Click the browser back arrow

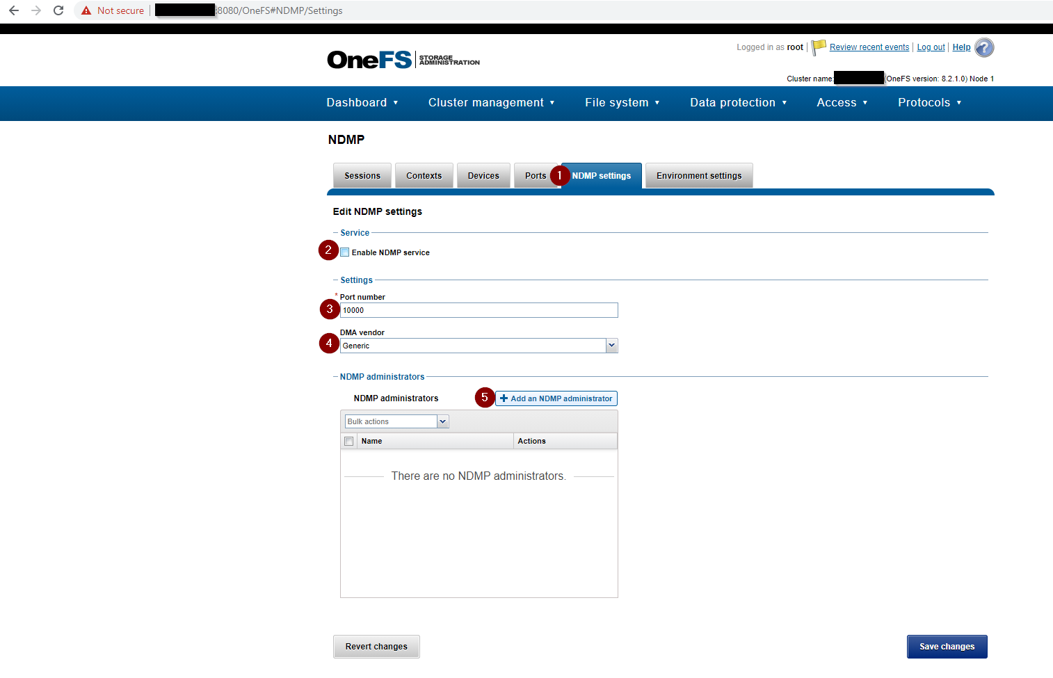tap(14, 10)
